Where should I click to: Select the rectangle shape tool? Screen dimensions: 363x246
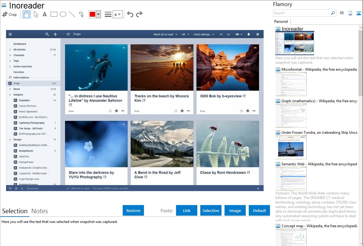(54, 14)
